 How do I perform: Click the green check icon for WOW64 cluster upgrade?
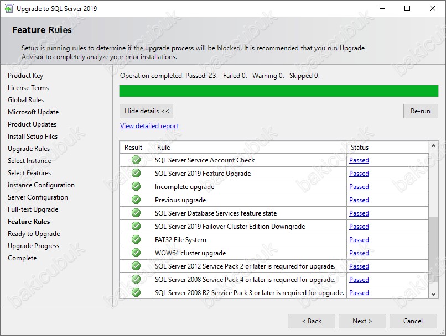click(136, 253)
